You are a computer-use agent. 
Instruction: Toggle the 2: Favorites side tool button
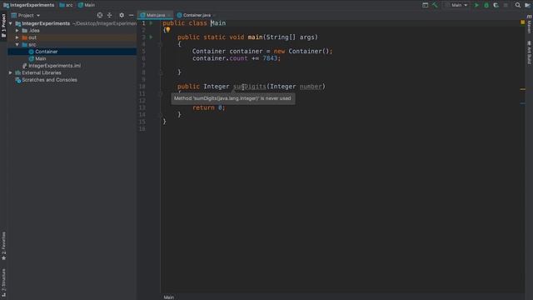pos(3,246)
